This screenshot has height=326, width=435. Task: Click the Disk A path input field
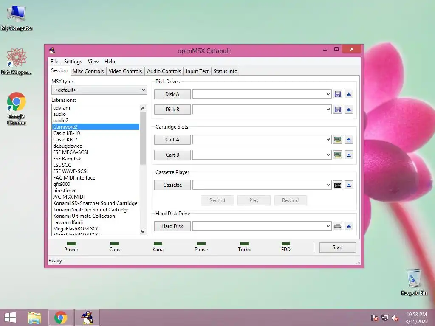coord(259,94)
